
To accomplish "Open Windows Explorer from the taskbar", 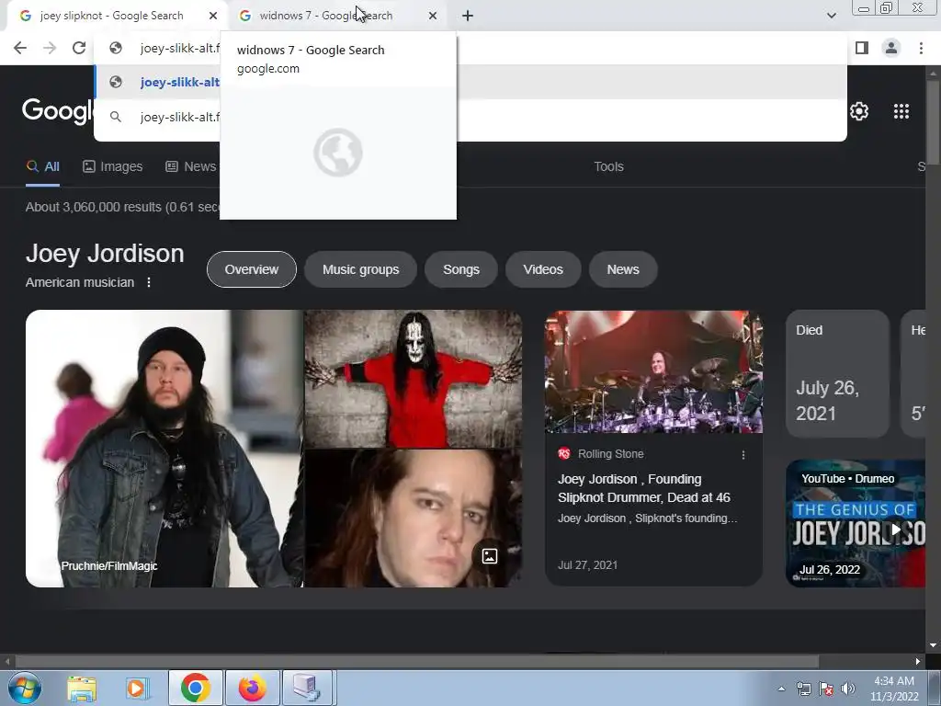I will click(x=82, y=688).
